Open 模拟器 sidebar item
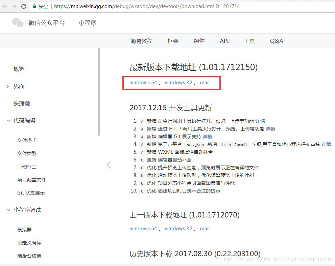 25,230
